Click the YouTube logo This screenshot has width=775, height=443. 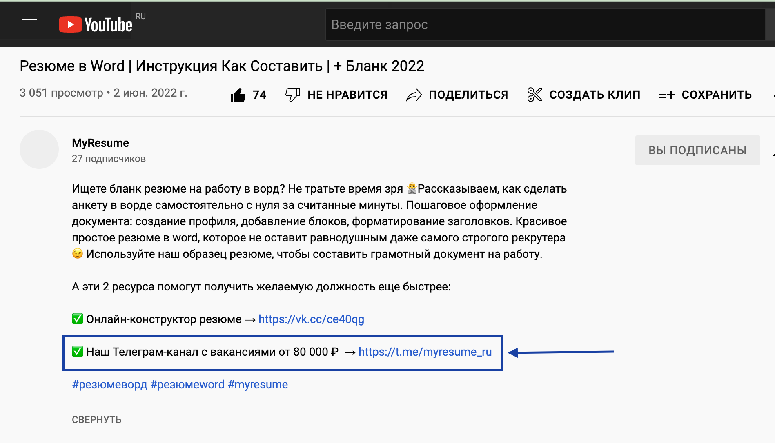point(96,24)
